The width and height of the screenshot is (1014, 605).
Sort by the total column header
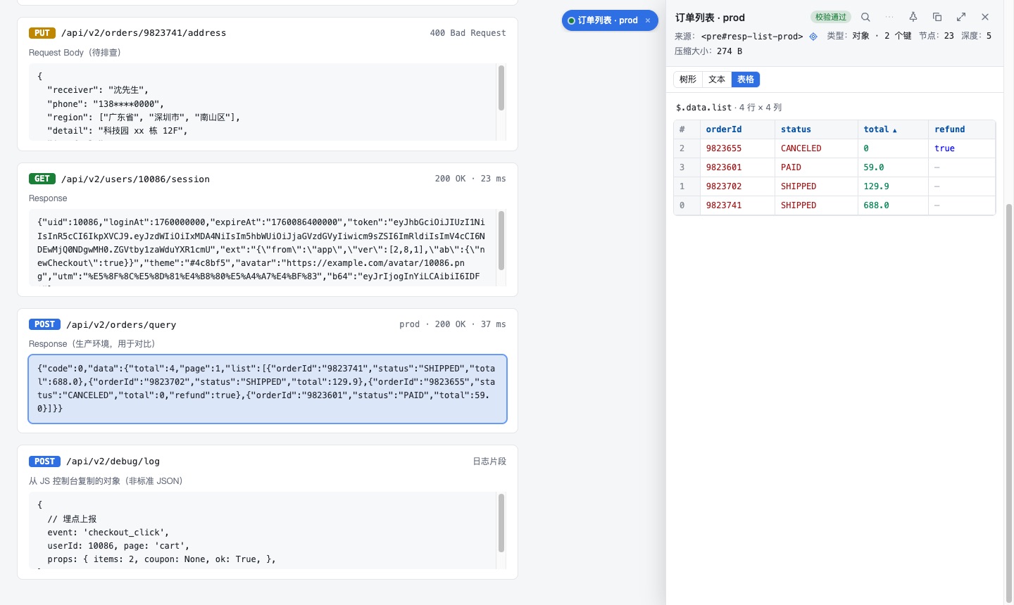point(893,129)
